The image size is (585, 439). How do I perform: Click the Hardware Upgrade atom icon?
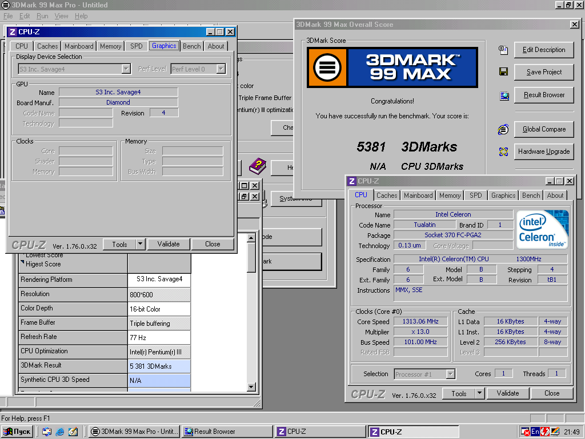pyautogui.click(x=503, y=151)
